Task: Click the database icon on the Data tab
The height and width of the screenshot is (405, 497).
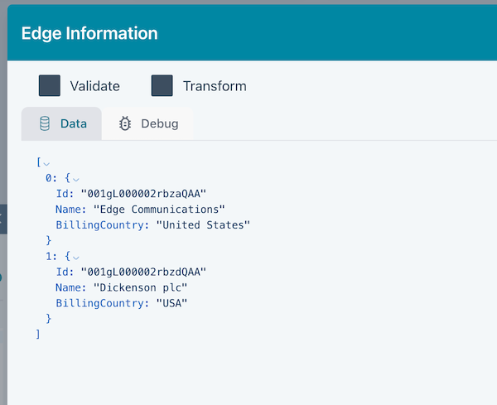Action: pos(45,124)
